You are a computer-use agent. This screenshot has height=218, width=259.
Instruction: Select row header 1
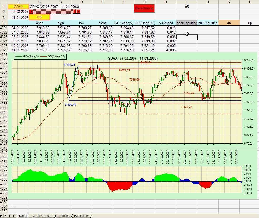tap(4, 7)
